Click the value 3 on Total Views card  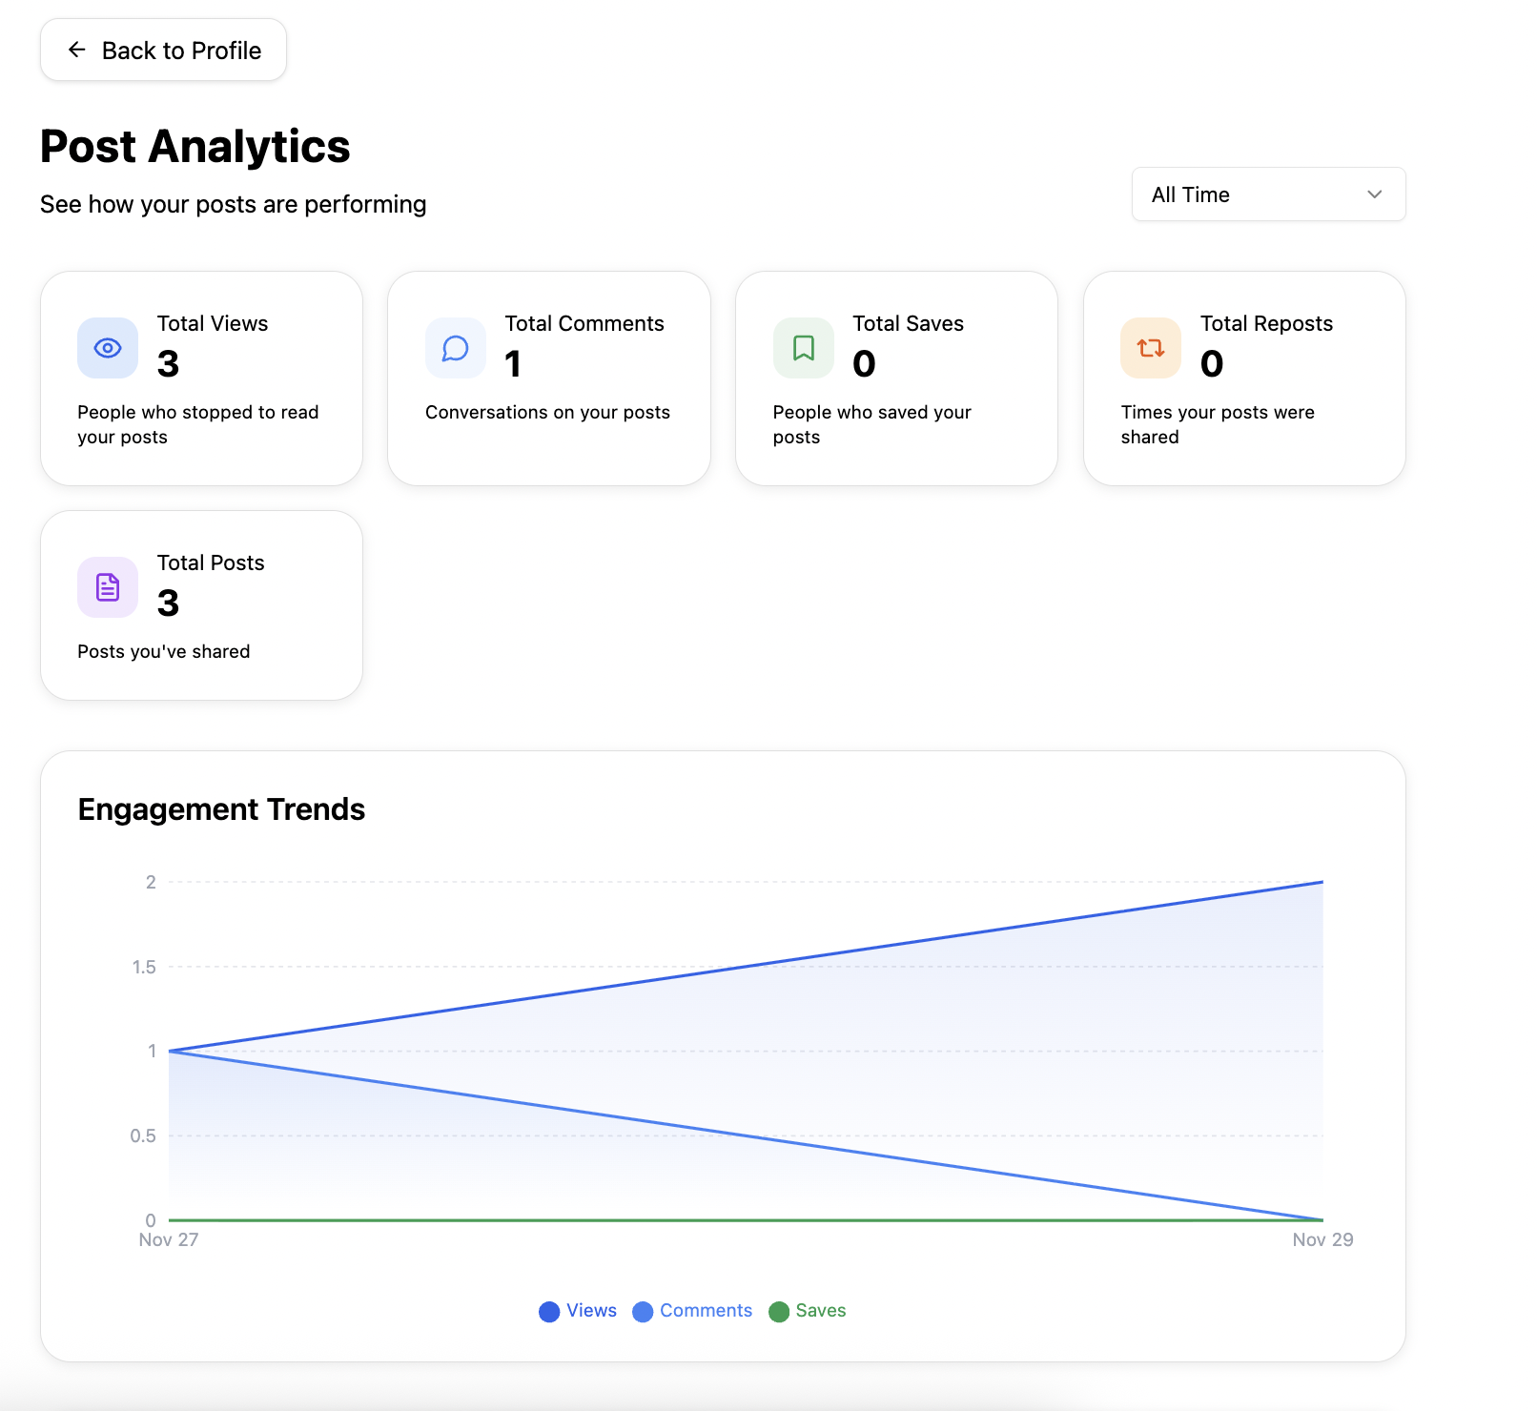(168, 363)
